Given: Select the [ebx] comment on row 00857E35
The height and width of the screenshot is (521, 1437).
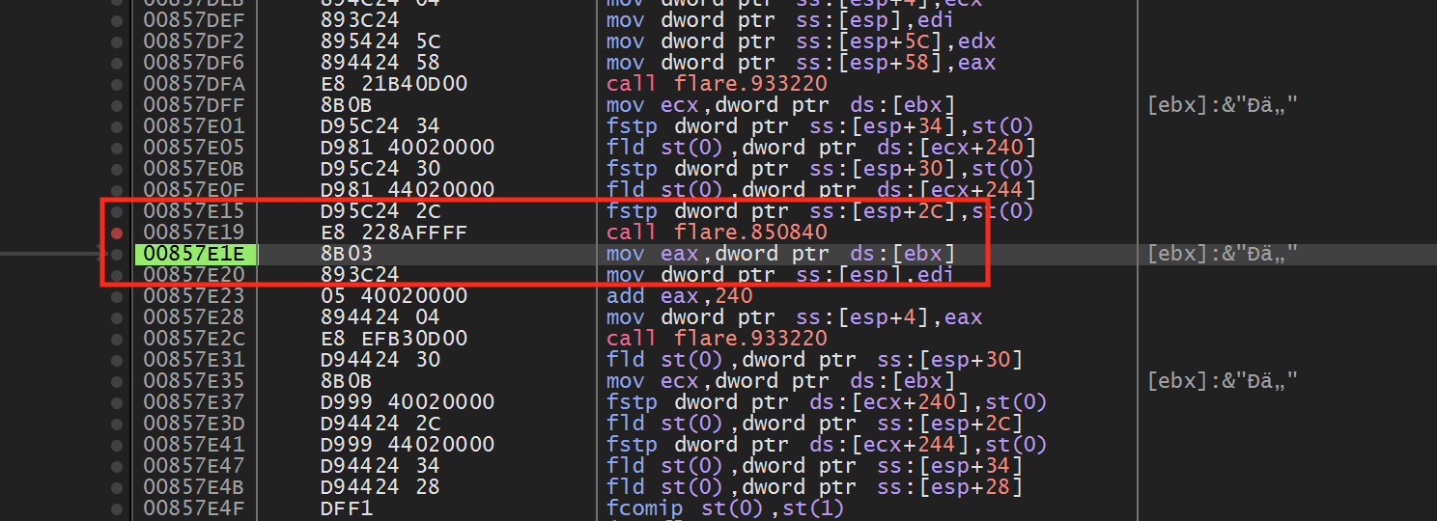Looking at the screenshot, I should [1222, 381].
